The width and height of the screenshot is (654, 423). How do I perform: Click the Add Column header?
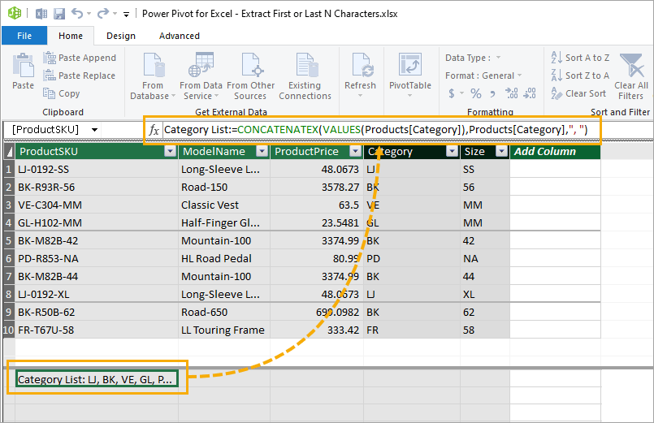(x=555, y=151)
